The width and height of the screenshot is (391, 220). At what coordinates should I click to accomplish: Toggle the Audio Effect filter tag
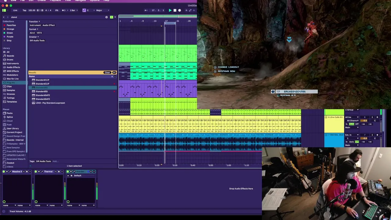coord(49,25)
